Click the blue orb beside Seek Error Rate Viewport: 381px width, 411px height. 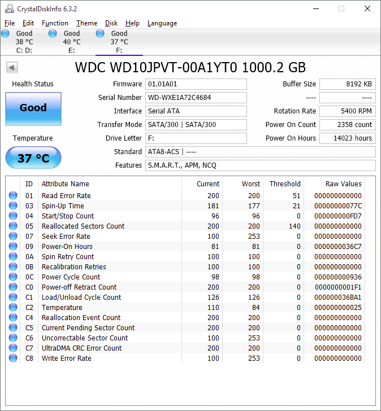pyautogui.click(x=13, y=236)
